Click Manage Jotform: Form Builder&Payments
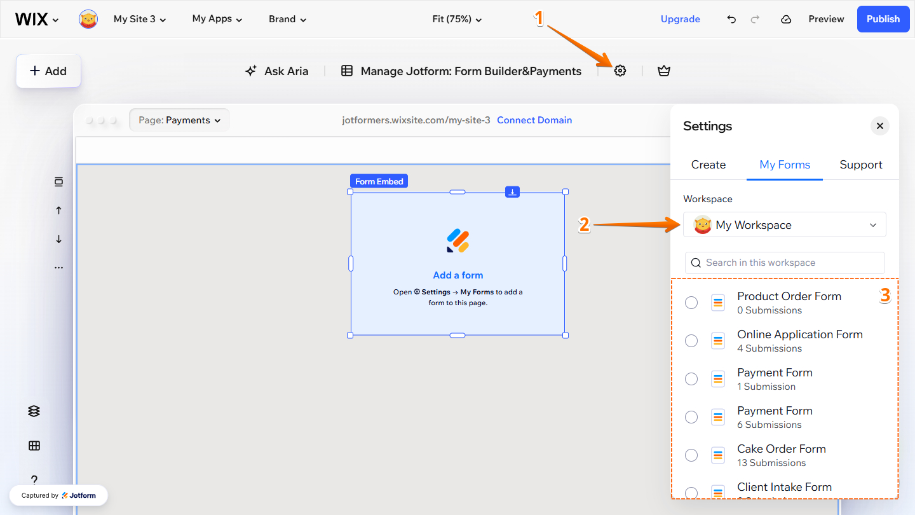Image resolution: width=915 pixels, height=515 pixels. 461,71
